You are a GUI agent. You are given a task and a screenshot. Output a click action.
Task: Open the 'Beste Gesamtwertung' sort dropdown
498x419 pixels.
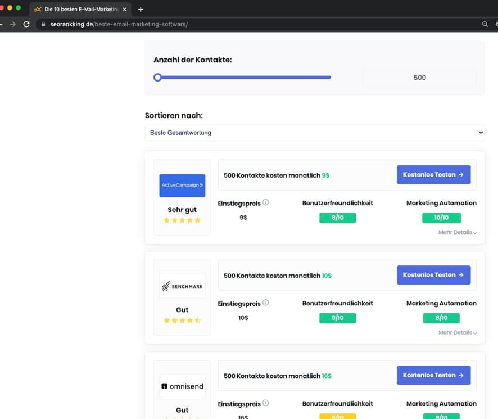click(314, 133)
